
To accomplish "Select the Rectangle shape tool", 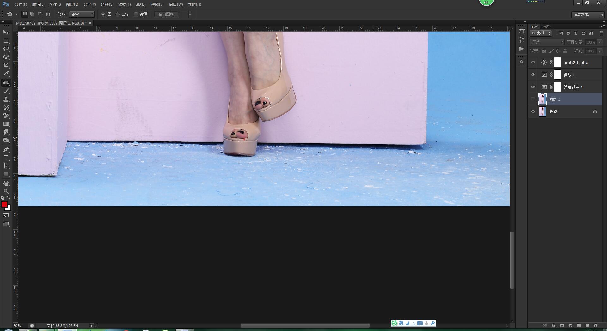I will pos(6,174).
